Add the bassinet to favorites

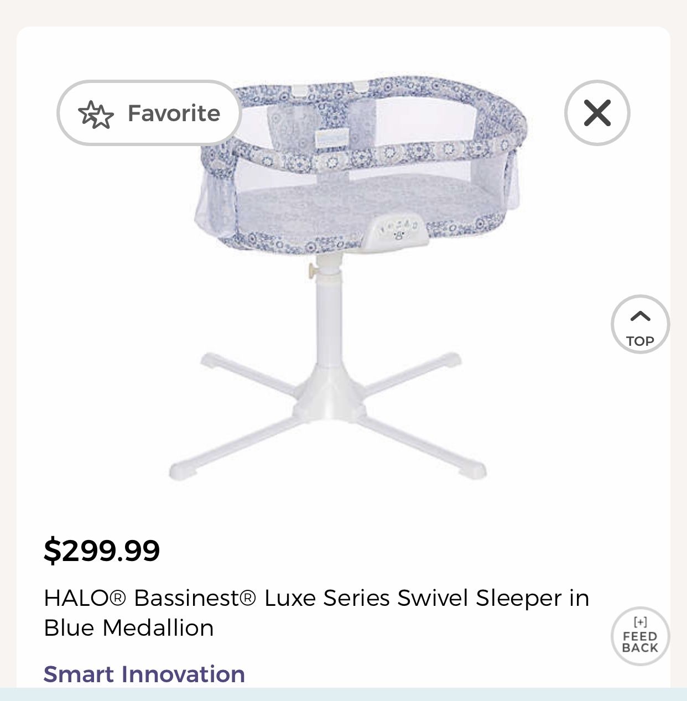point(149,113)
